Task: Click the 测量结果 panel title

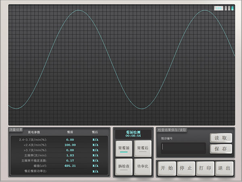Action: point(16,130)
